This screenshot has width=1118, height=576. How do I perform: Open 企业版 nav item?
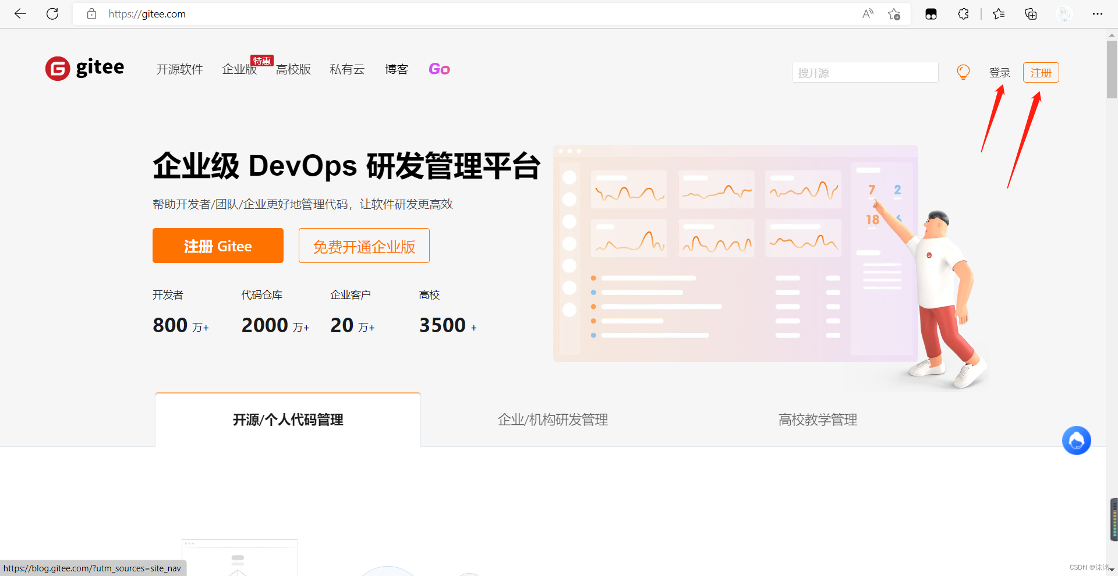pyautogui.click(x=239, y=70)
